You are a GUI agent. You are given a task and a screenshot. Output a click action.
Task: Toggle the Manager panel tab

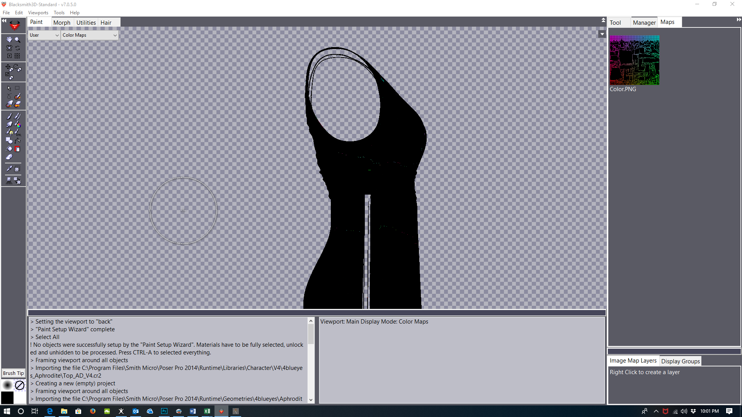click(644, 22)
